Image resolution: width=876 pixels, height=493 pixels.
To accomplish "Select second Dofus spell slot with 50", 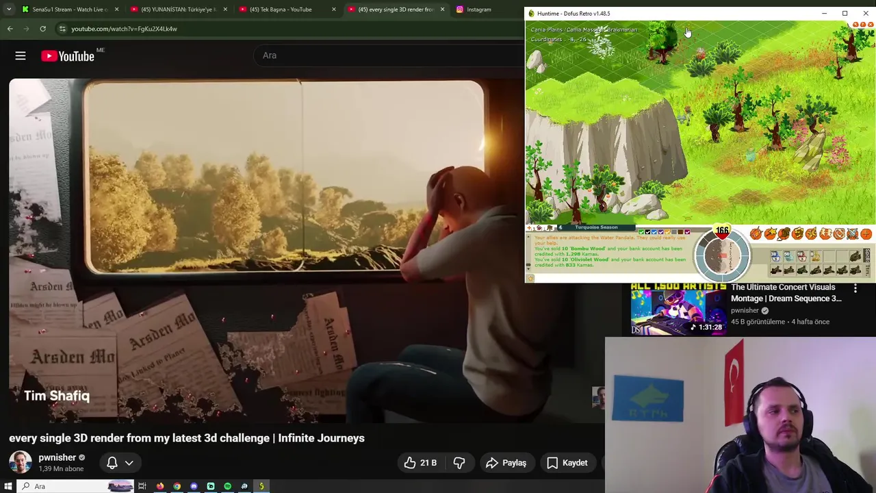I will pyautogui.click(x=788, y=256).
